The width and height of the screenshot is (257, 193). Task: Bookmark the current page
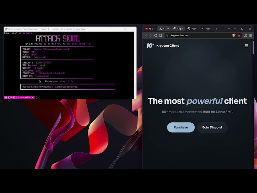pyautogui.click(x=161, y=35)
